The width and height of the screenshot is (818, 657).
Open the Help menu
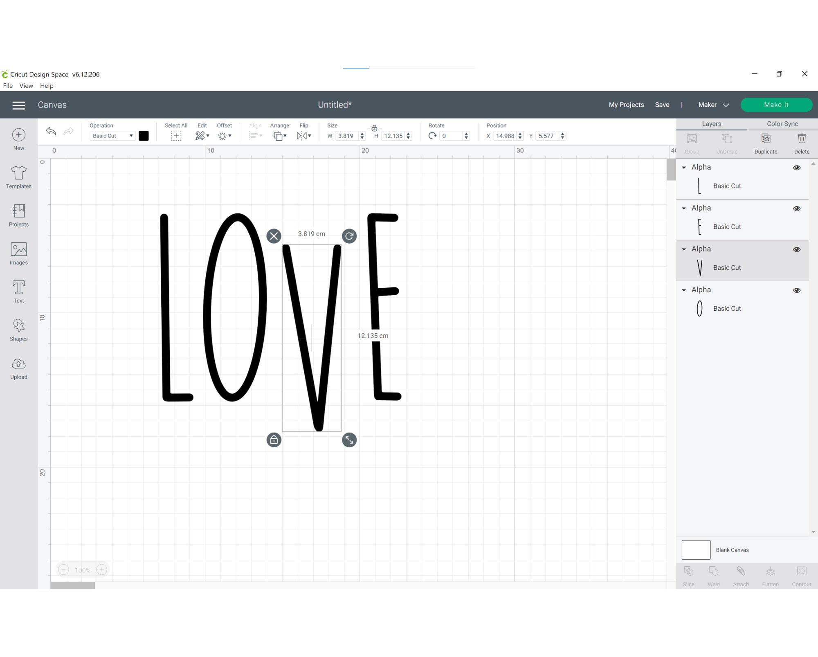coord(47,86)
